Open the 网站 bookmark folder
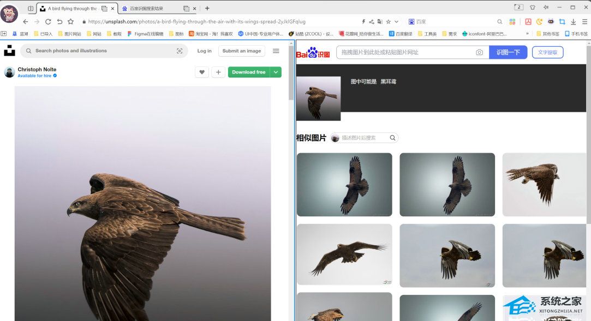Screen dimensions: 591x321 pos(94,34)
